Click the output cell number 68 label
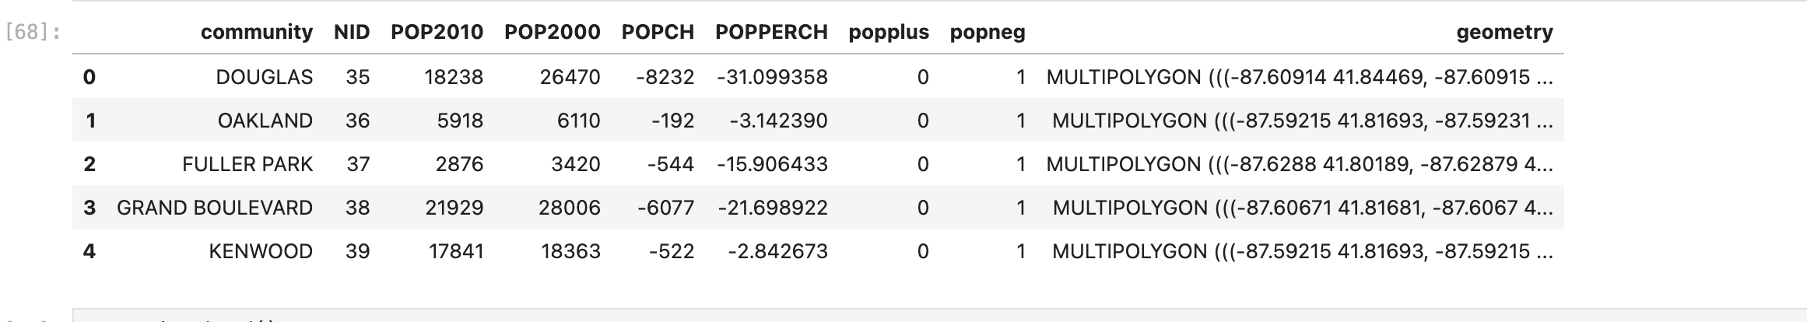1807x322 pixels. click(33, 33)
